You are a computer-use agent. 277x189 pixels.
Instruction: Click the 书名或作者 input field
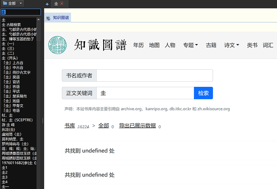click(155, 75)
